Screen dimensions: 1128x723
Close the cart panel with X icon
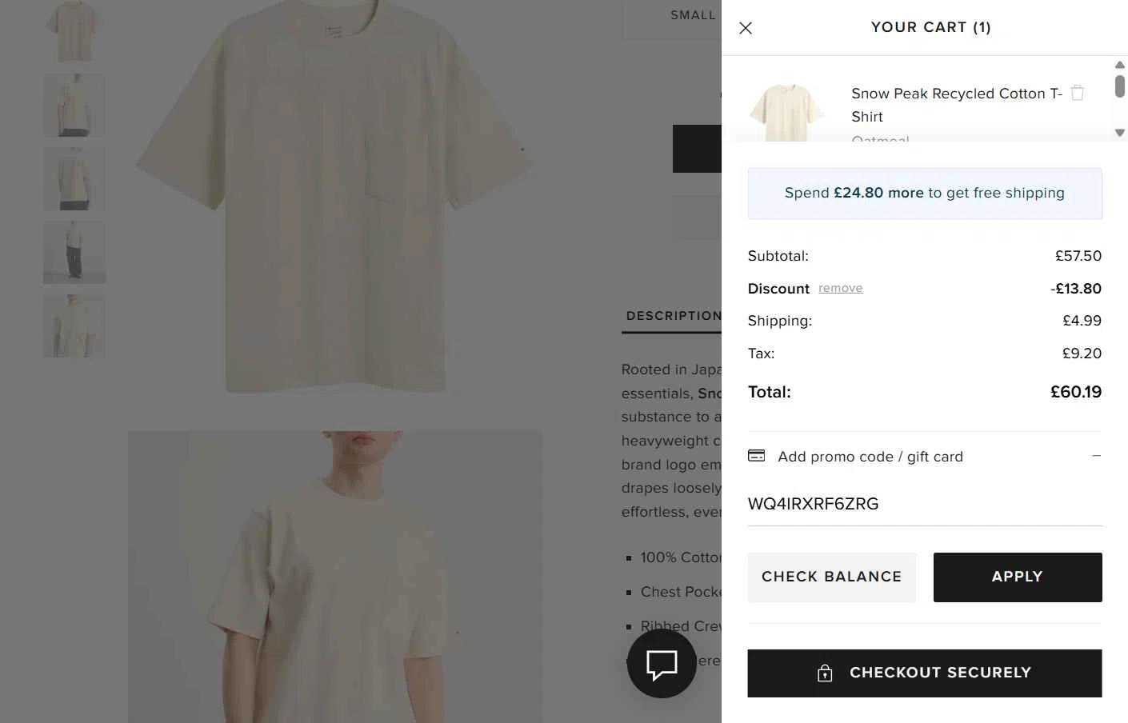coord(746,28)
